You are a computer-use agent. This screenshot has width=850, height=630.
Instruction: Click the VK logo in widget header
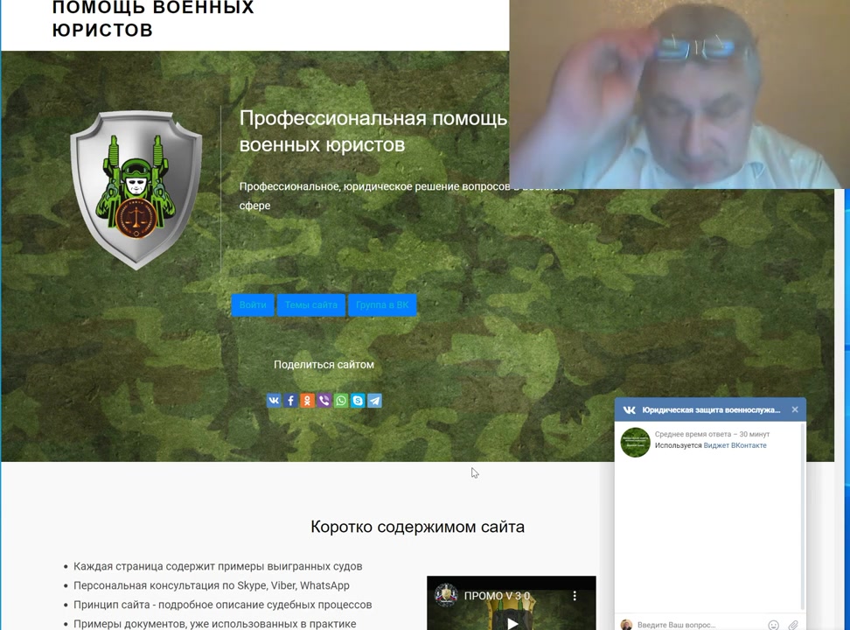pos(630,410)
